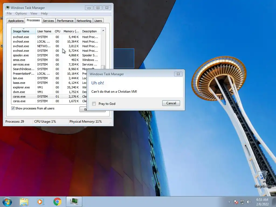Click Physical Memory: 11% status entry
The width and height of the screenshot is (276, 207).
(85, 122)
